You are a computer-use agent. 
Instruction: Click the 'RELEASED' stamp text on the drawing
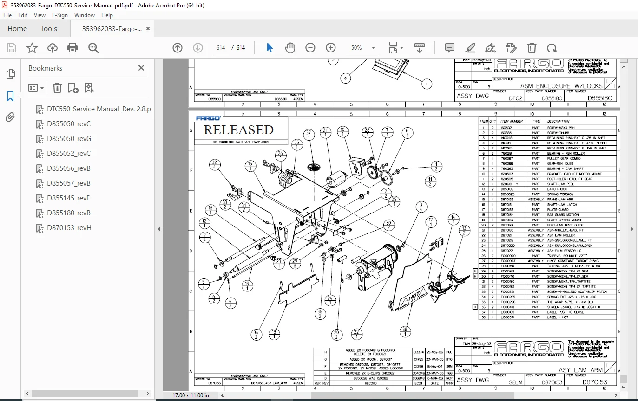239,129
